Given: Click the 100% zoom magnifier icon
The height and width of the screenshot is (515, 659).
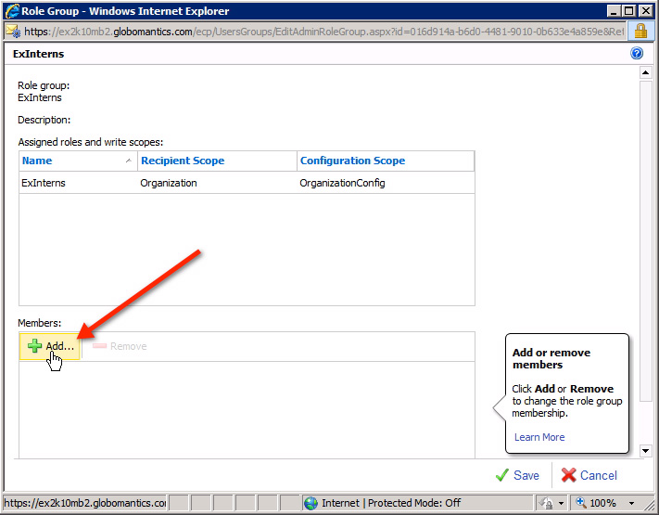Looking at the screenshot, I should [581, 503].
